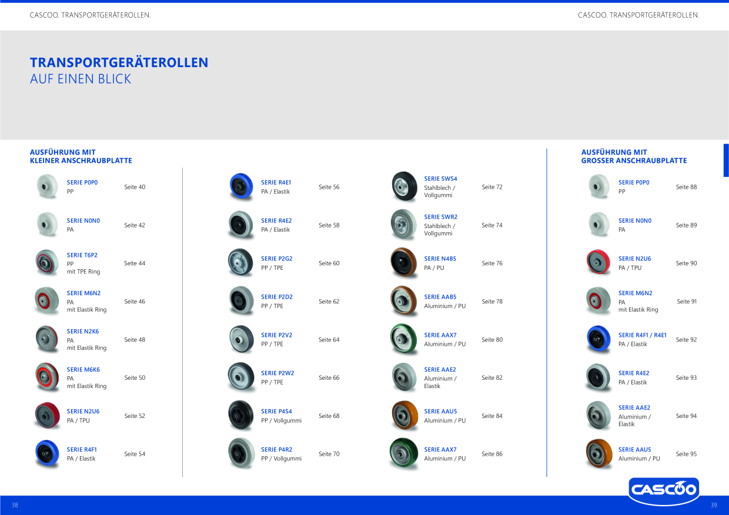Select page number 39 in footer
This screenshot has height=515, width=729.
pyautogui.click(x=714, y=505)
